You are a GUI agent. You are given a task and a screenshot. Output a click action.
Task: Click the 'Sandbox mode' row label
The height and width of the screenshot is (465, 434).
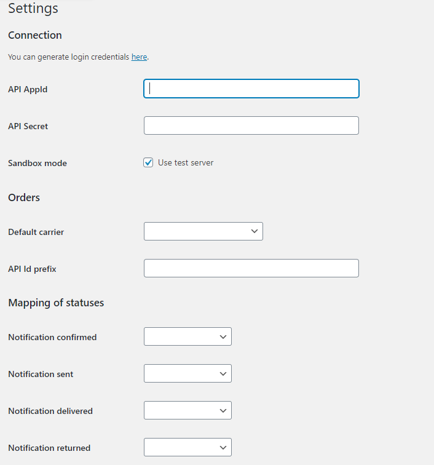37,163
